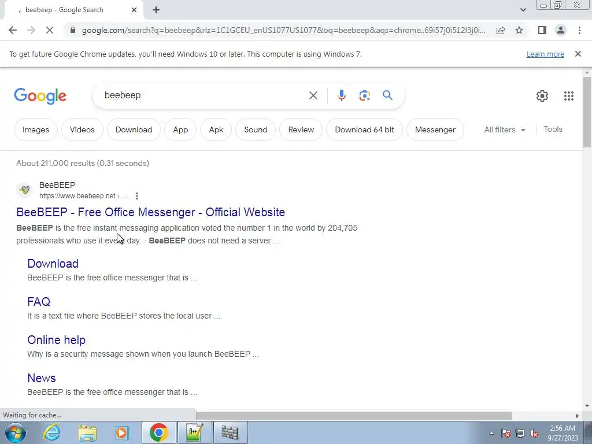Click the address bar URL
Screen dimensions: 592x444
[x=283, y=30]
